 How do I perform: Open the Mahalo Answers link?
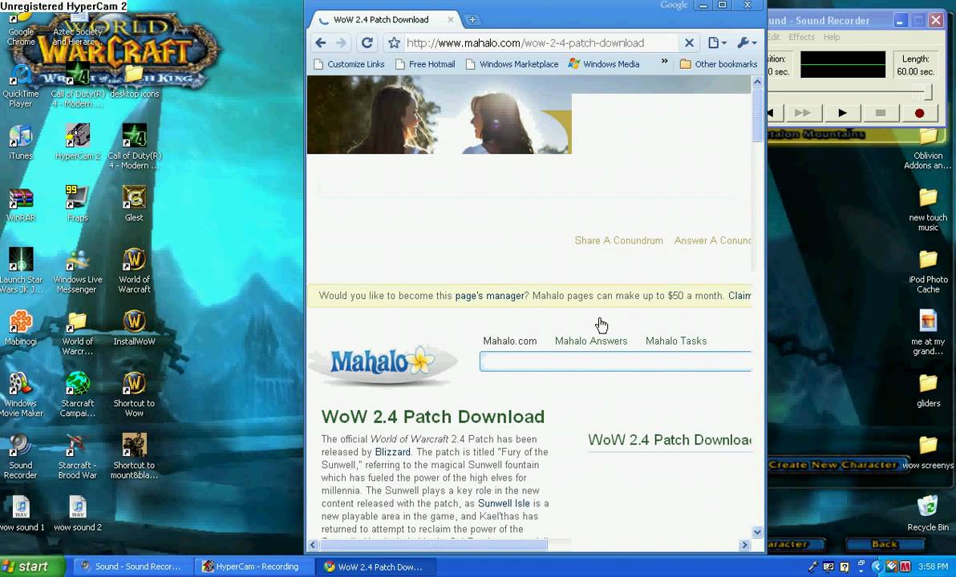click(x=591, y=341)
